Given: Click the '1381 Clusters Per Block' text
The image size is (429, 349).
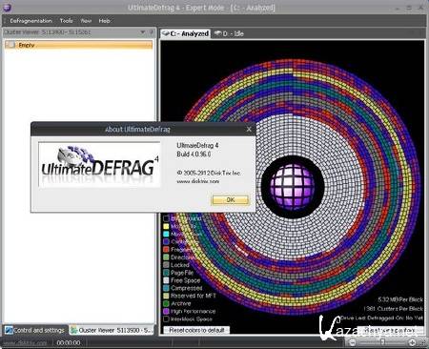Looking at the screenshot, I should (x=394, y=309).
